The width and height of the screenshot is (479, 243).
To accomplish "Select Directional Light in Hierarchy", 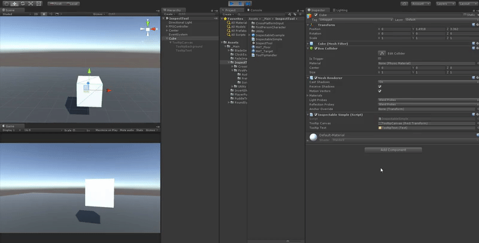I will point(180,23).
